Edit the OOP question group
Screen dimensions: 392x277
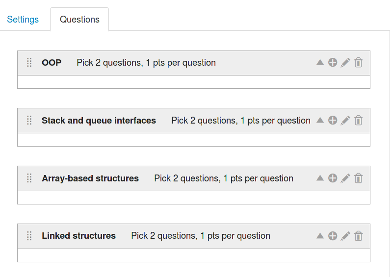(345, 63)
